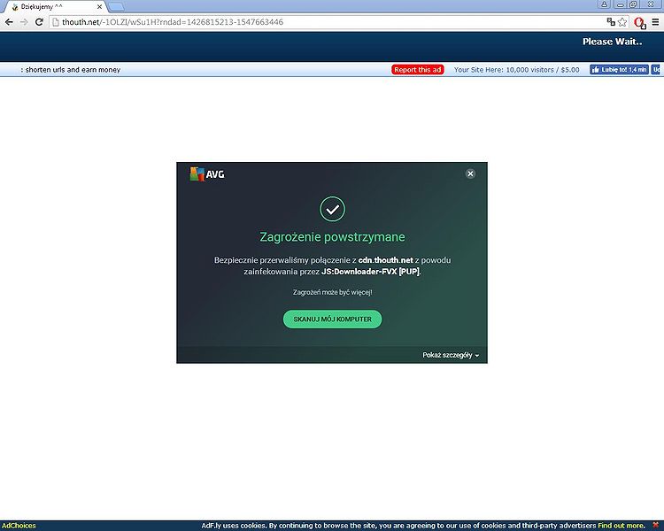Select the Dziękujemy ^^ browser tab
664x531 pixels.
(x=55, y=7)
